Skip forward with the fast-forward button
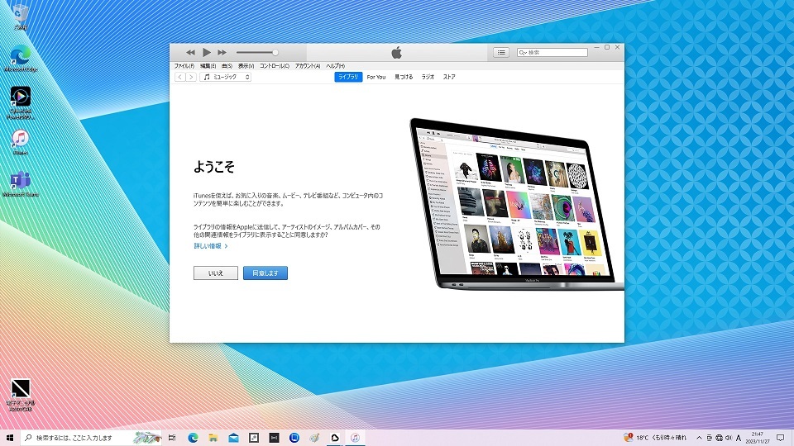794x446 pixels. [x=222, y=52]
